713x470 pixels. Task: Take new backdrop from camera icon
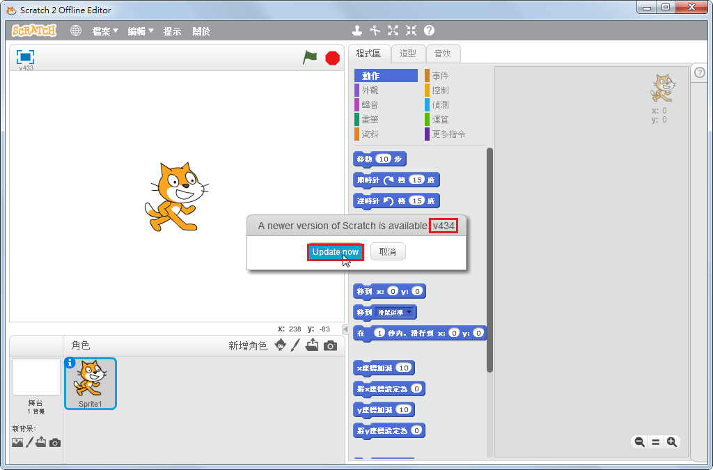[55, 443]
